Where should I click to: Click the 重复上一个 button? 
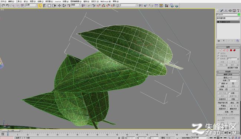(x=228, y=78)
